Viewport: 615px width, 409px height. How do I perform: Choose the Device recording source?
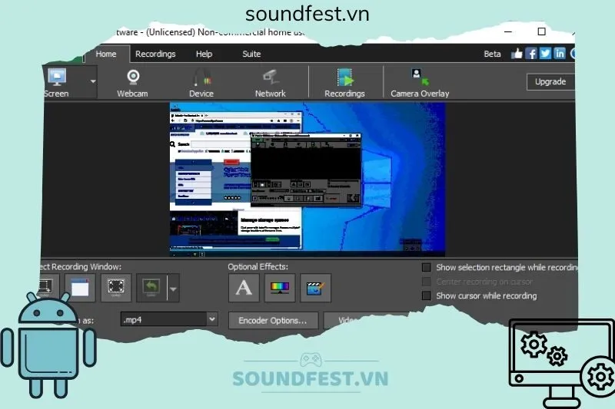point(201,82)
